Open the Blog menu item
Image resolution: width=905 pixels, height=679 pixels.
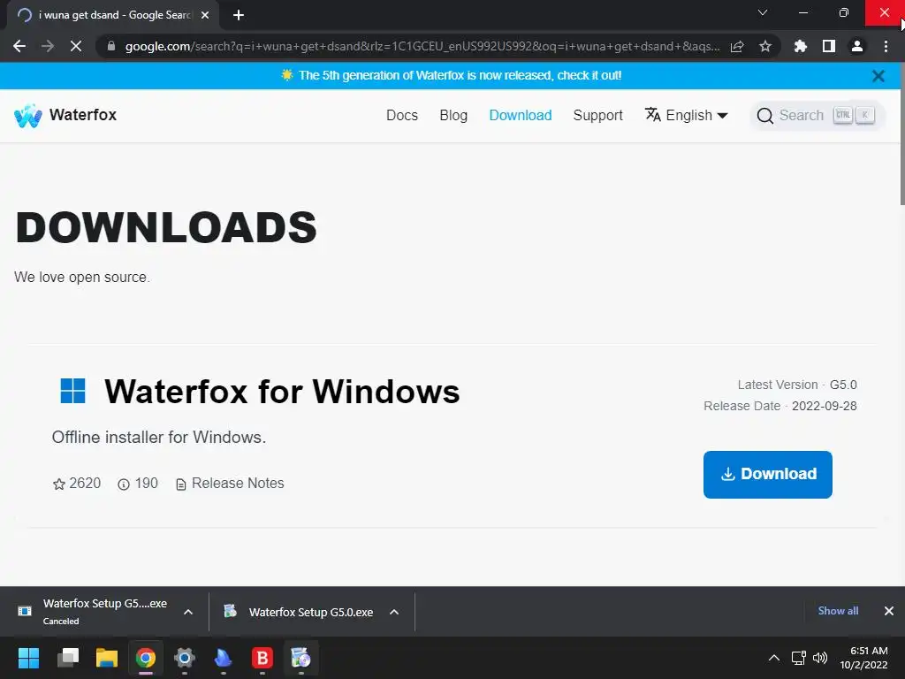(453, 116)
